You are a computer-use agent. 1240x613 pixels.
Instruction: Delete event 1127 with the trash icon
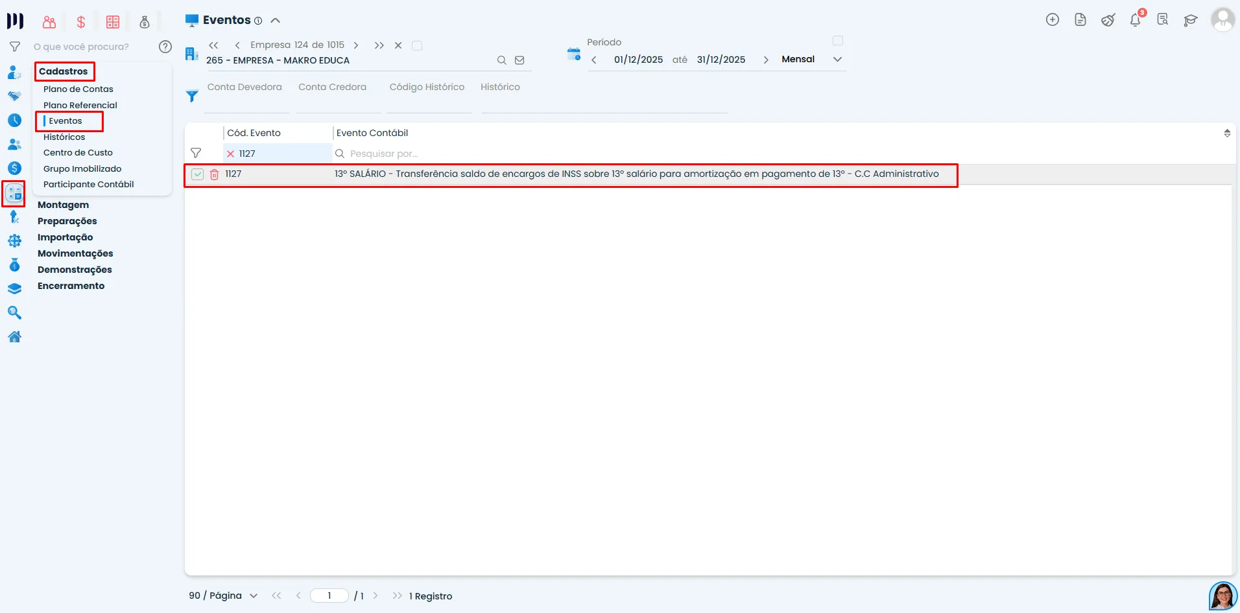coord(214,174)
